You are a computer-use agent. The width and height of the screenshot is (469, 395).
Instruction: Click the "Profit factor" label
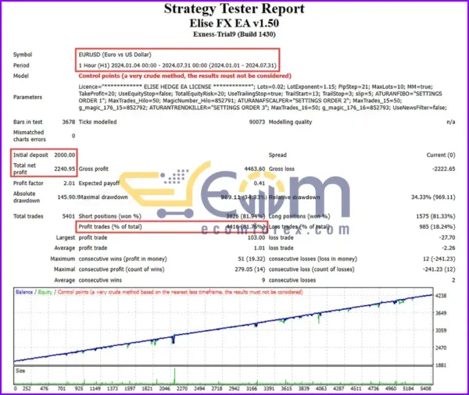click(28, 183)
